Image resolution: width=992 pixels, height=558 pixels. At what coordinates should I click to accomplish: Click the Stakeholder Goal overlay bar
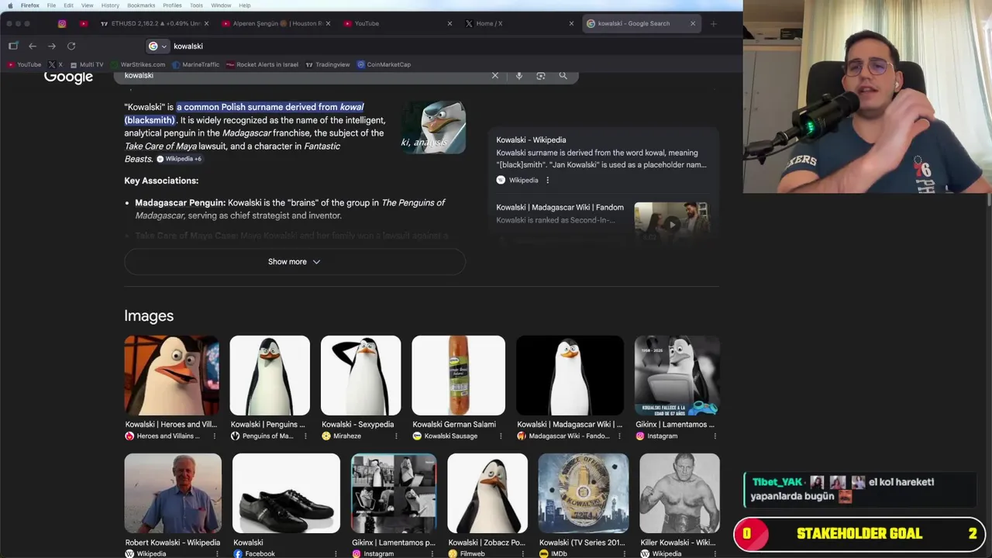(859, 534)
